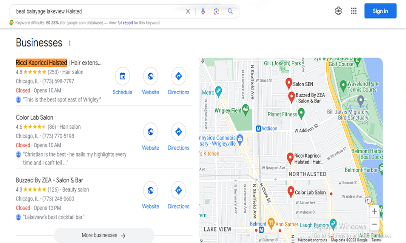Open Color Lab Salon website icon

point(150,132)
